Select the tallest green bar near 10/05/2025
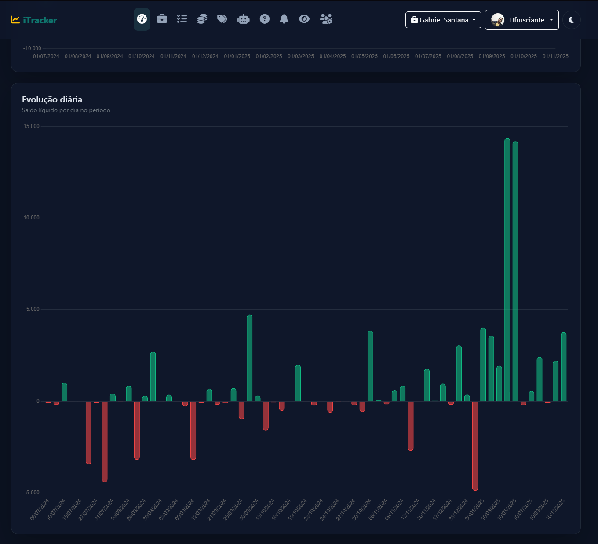The image size is (598, 544). point(507,264)
